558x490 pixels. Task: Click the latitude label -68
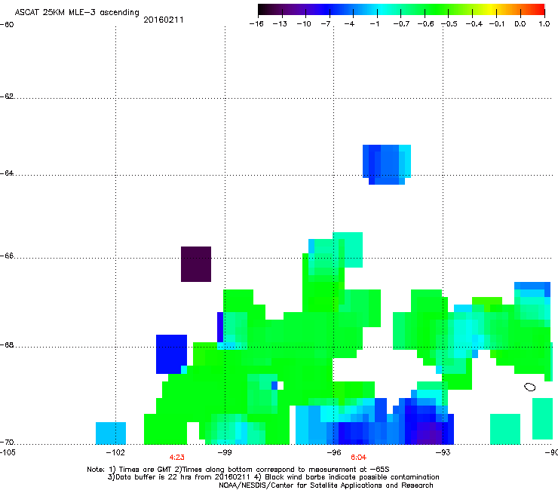[7, 345]
